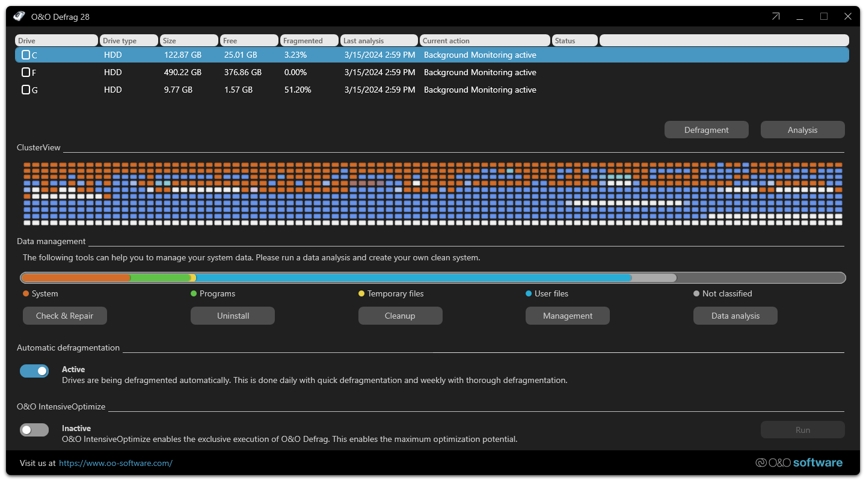This screenshot has height=481, width=866.
Task: Click the blue User files segment of data bar
Action: 414,278
